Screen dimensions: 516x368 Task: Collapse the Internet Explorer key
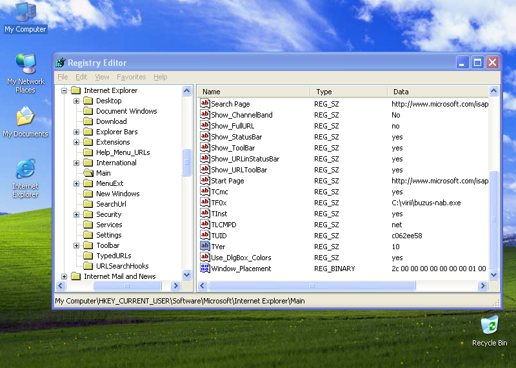pos(64,90)
